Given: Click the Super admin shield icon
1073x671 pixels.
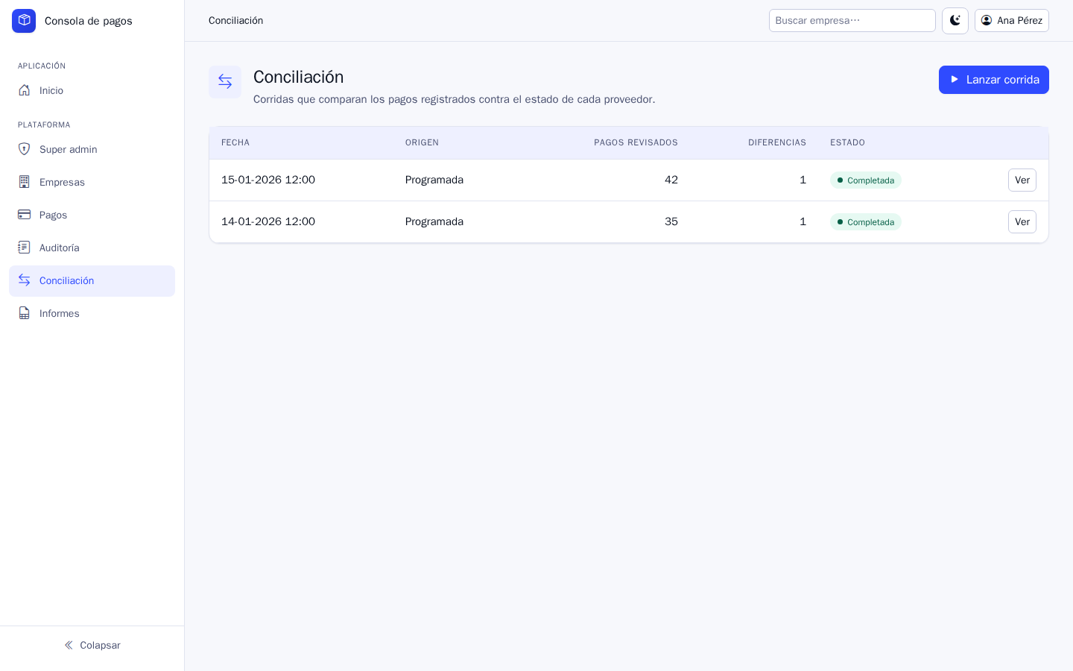Looking at the screenshot, I should click(25, 149).
